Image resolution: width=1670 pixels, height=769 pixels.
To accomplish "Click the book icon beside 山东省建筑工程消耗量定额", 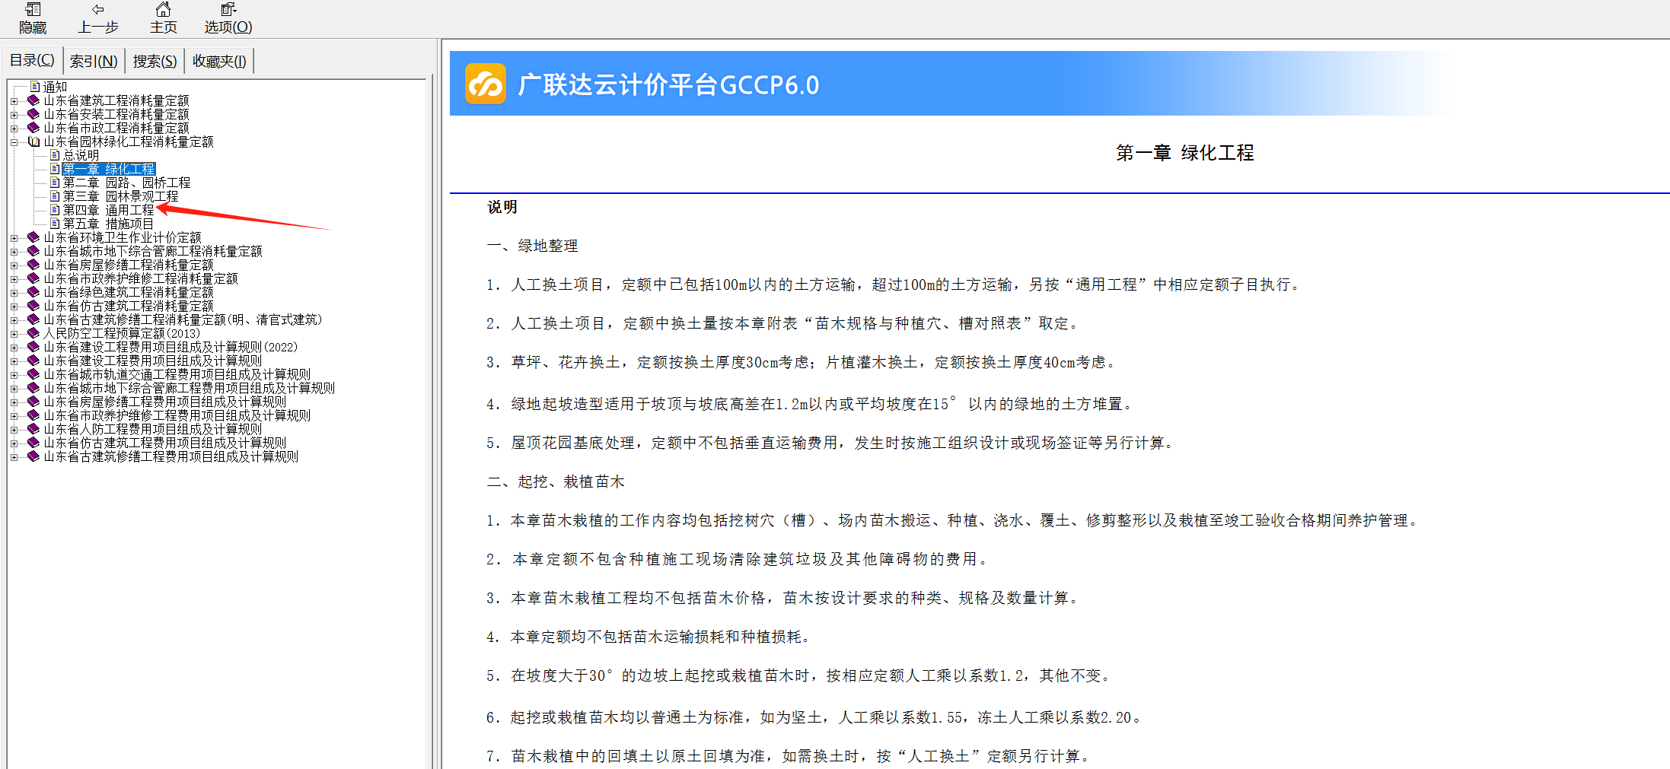I will click(x=33, y=100).
